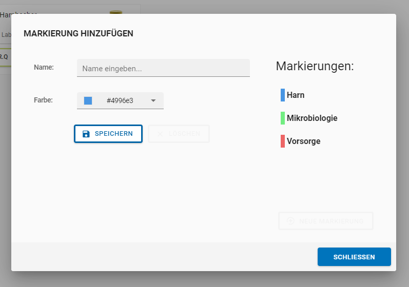The height and width of the screenshot is (287, 409).
Task: Click the #4996e3 hex value text
Action: (120, 100)
